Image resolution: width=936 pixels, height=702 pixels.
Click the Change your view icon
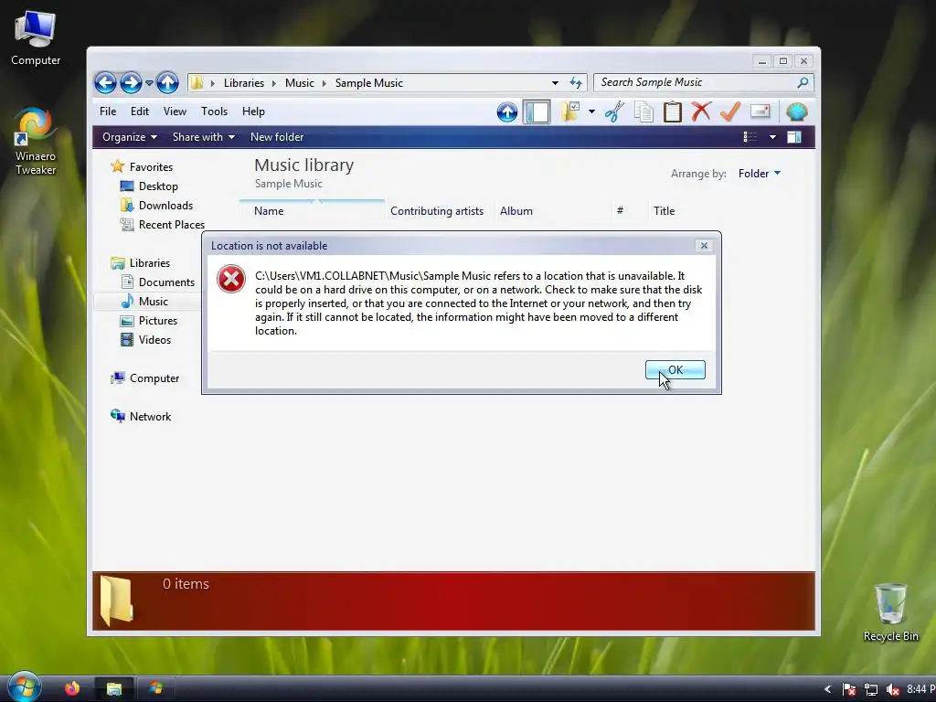(x=750, y=137)
